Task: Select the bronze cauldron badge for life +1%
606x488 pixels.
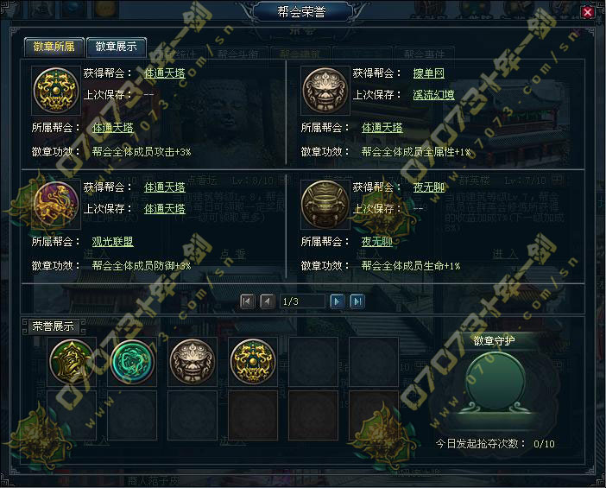Action: [325, 205]
